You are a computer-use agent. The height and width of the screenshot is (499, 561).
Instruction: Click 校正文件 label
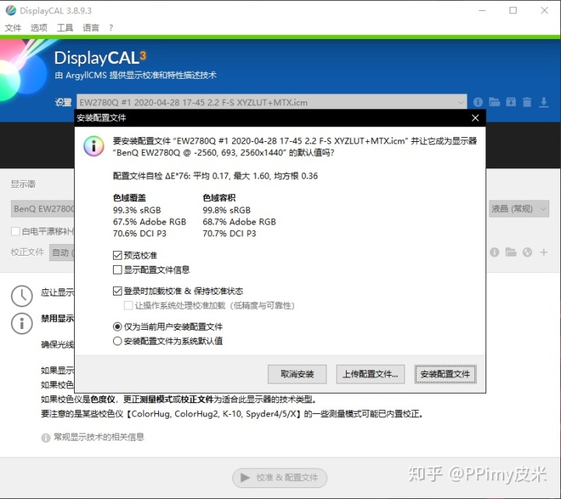(x=27, y=252)
